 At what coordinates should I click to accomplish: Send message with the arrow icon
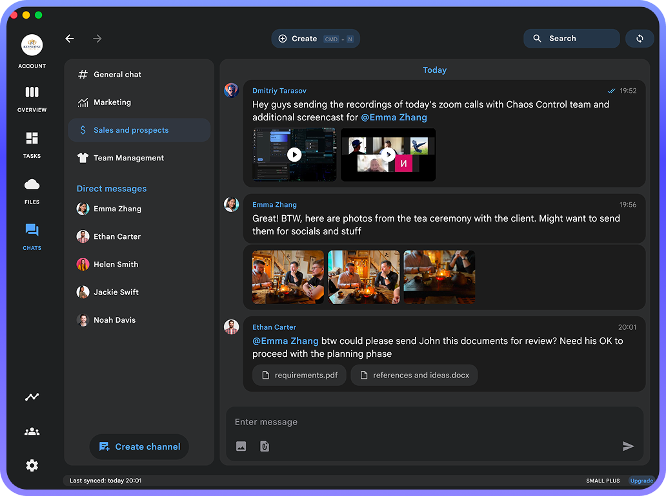pos(628,446)
